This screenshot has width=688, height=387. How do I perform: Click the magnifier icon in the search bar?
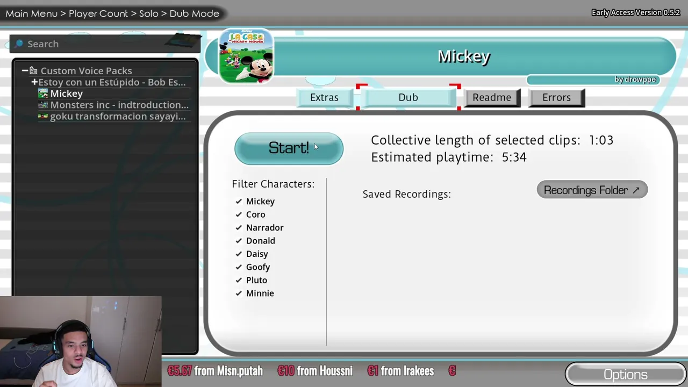(x=19, y=44)
